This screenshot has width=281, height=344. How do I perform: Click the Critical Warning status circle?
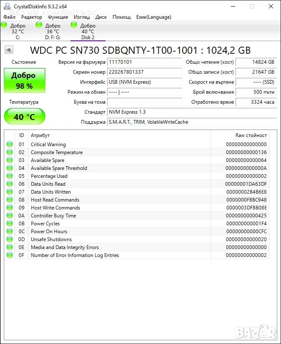10,144
